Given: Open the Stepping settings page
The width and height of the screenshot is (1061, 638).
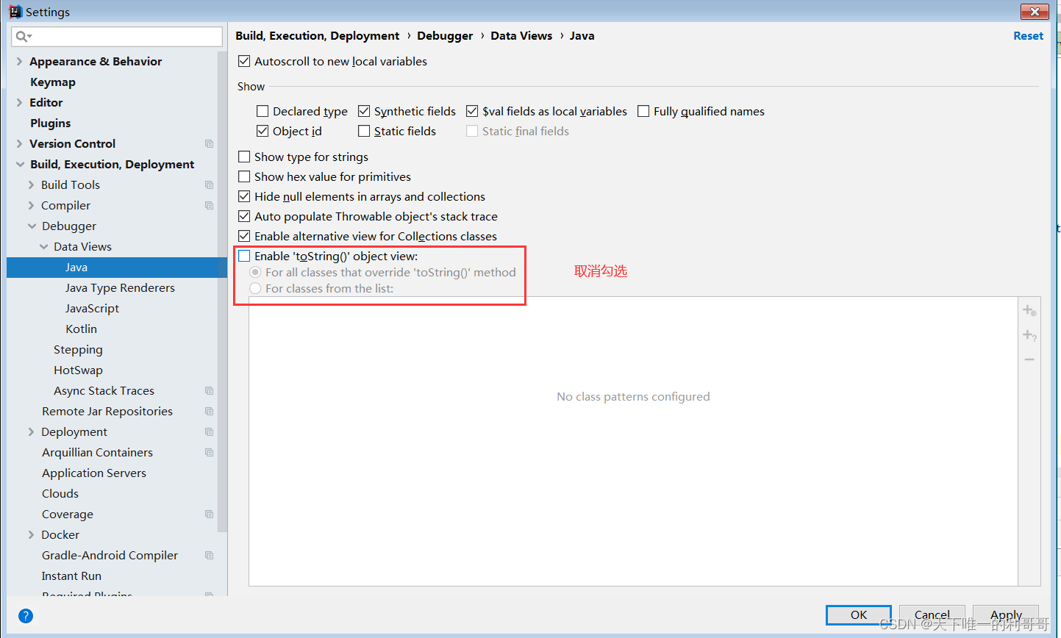Looking at the screenshot, I should (78, 349).
